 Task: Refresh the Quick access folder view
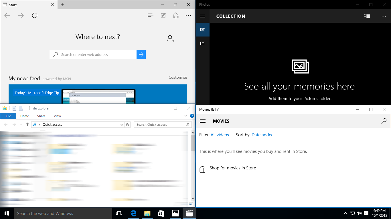(128, 125)
